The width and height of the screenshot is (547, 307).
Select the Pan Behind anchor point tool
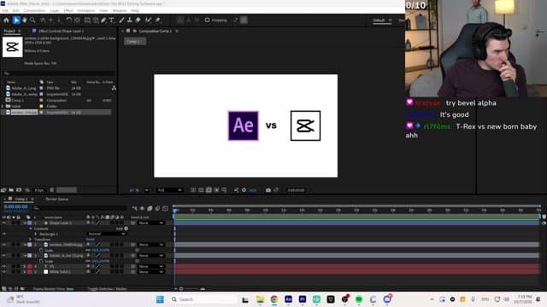coord(78,20)
